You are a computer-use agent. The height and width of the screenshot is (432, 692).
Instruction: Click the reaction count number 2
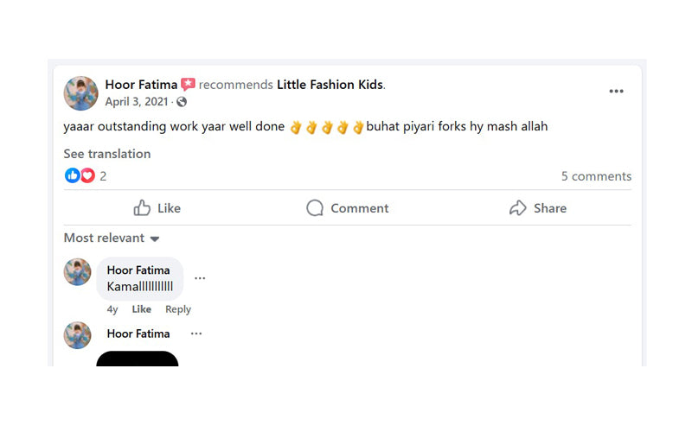[x=103, y=176]
